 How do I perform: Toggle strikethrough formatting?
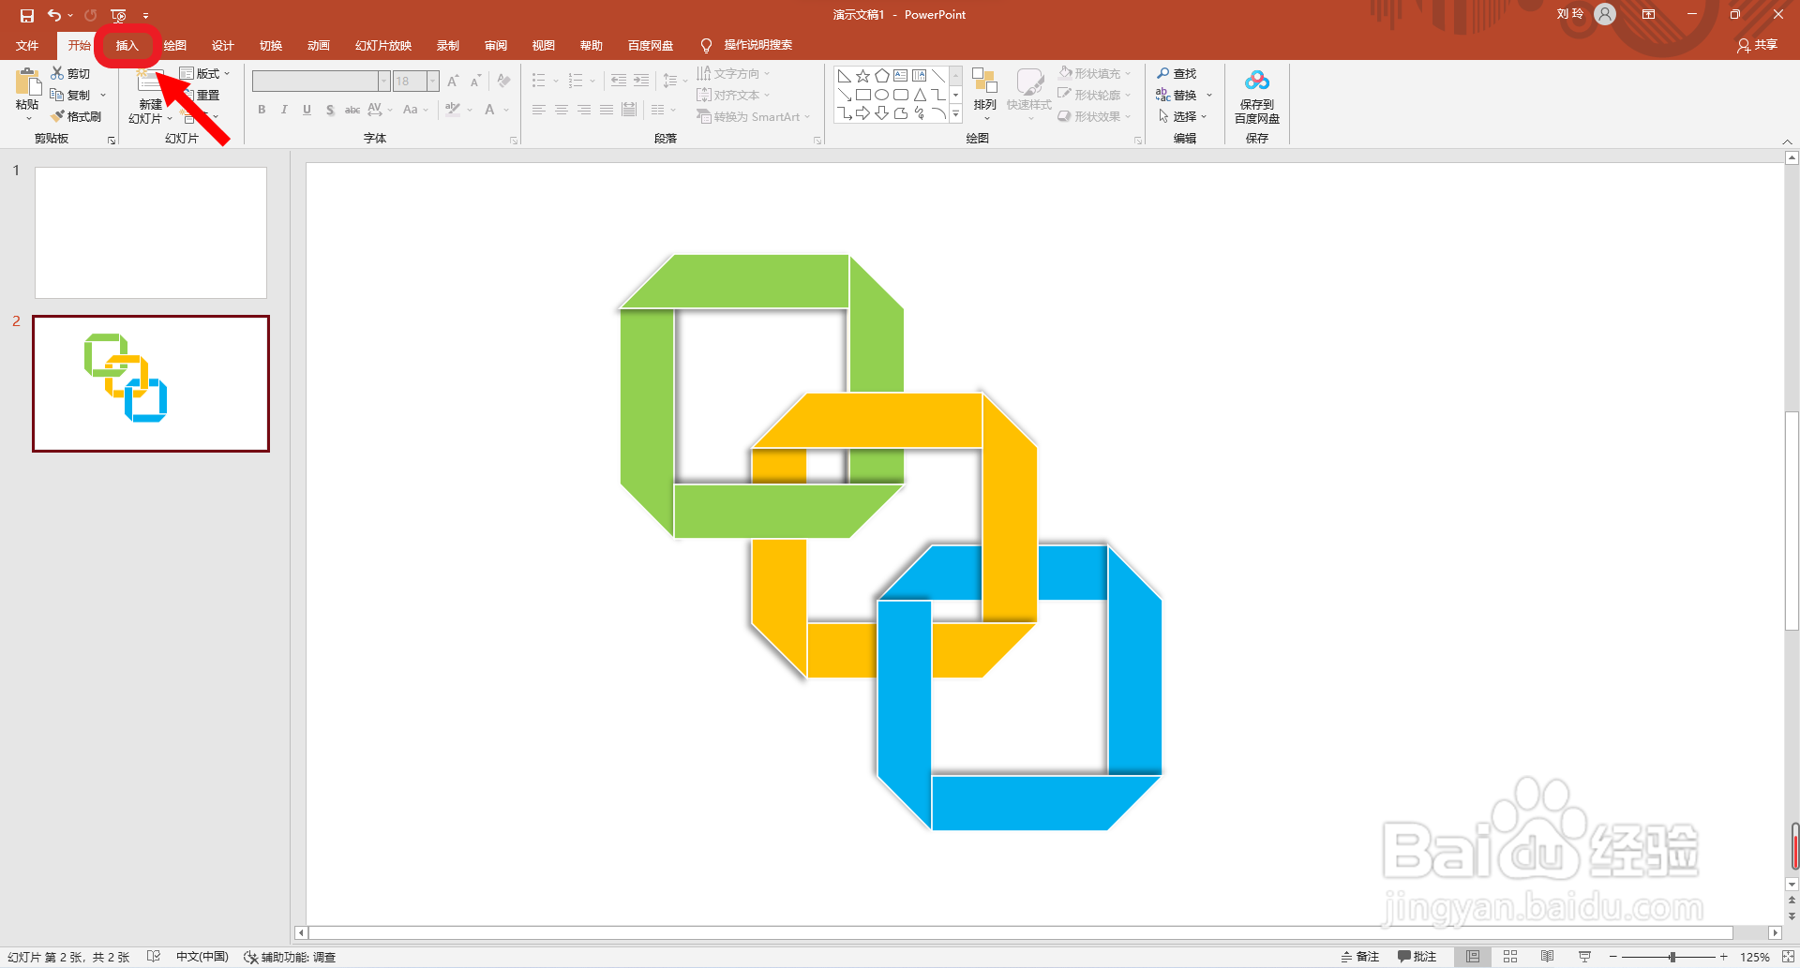[x=352, y=110]
